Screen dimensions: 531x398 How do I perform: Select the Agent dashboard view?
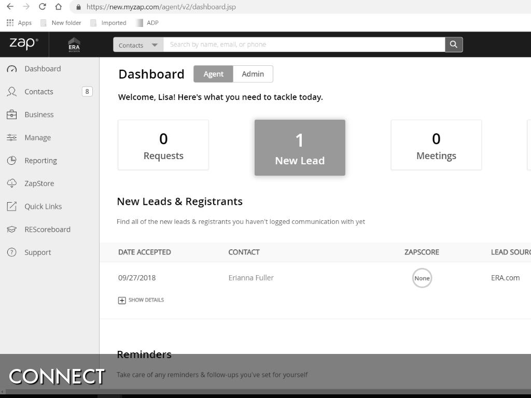click(213, 74)
